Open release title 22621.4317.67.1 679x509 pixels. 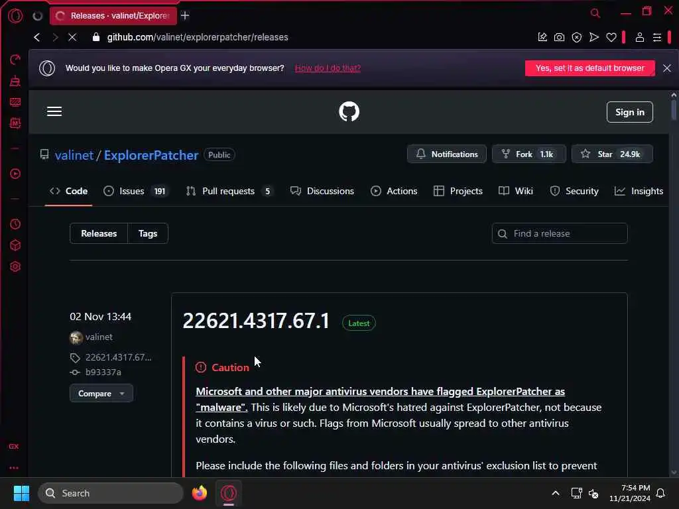256,321
